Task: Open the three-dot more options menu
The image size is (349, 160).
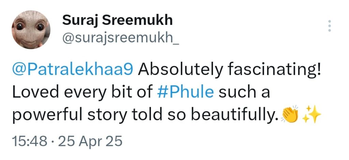Action: pos(329,26)
